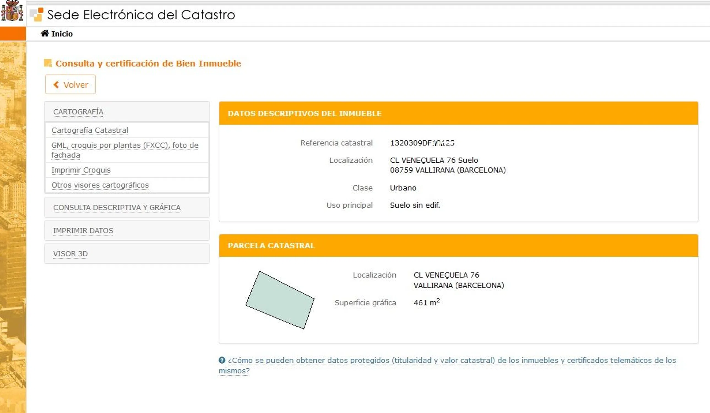Collapse the CARTOGRAFÍA section header
The height and width of the screenshot is (413, 710).
[78, 112]
